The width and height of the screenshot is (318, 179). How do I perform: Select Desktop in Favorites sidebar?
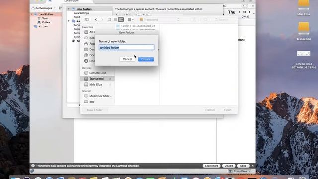pos(89,49)
